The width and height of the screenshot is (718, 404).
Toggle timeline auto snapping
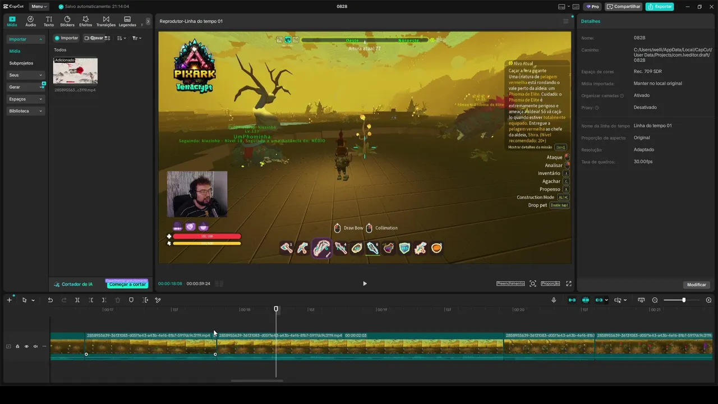pyautogui.click(x=586, y=300)
